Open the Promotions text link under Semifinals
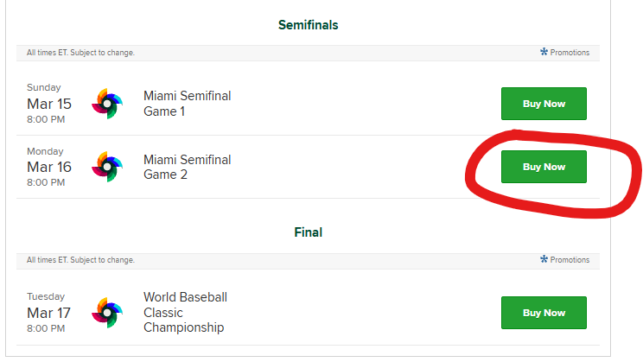This screenshot has width=643, height=362. (570, 53)
